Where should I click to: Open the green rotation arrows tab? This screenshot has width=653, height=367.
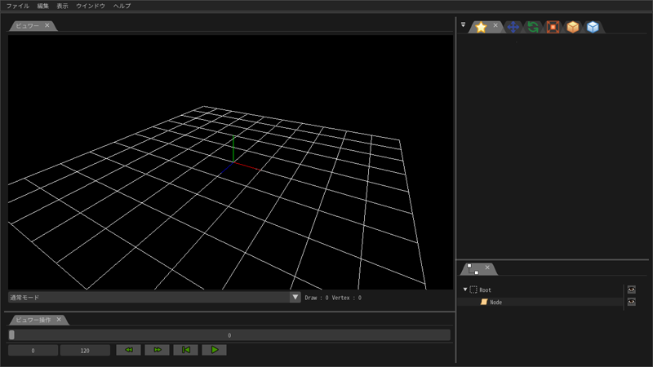[x=533, y=27]
